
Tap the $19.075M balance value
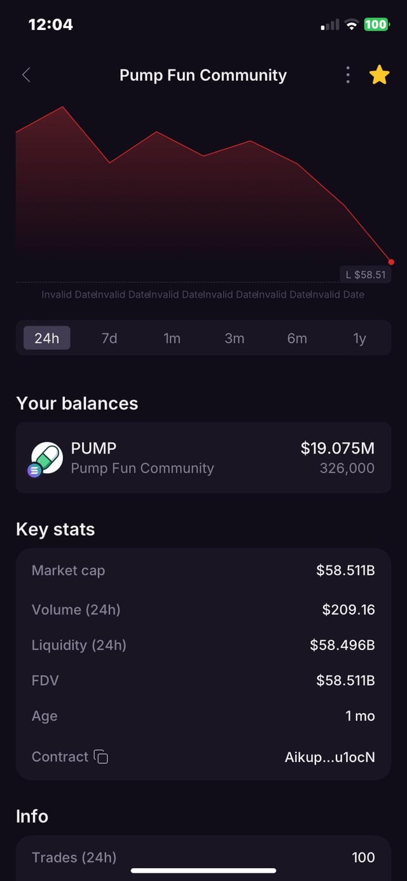coord(337,448)
